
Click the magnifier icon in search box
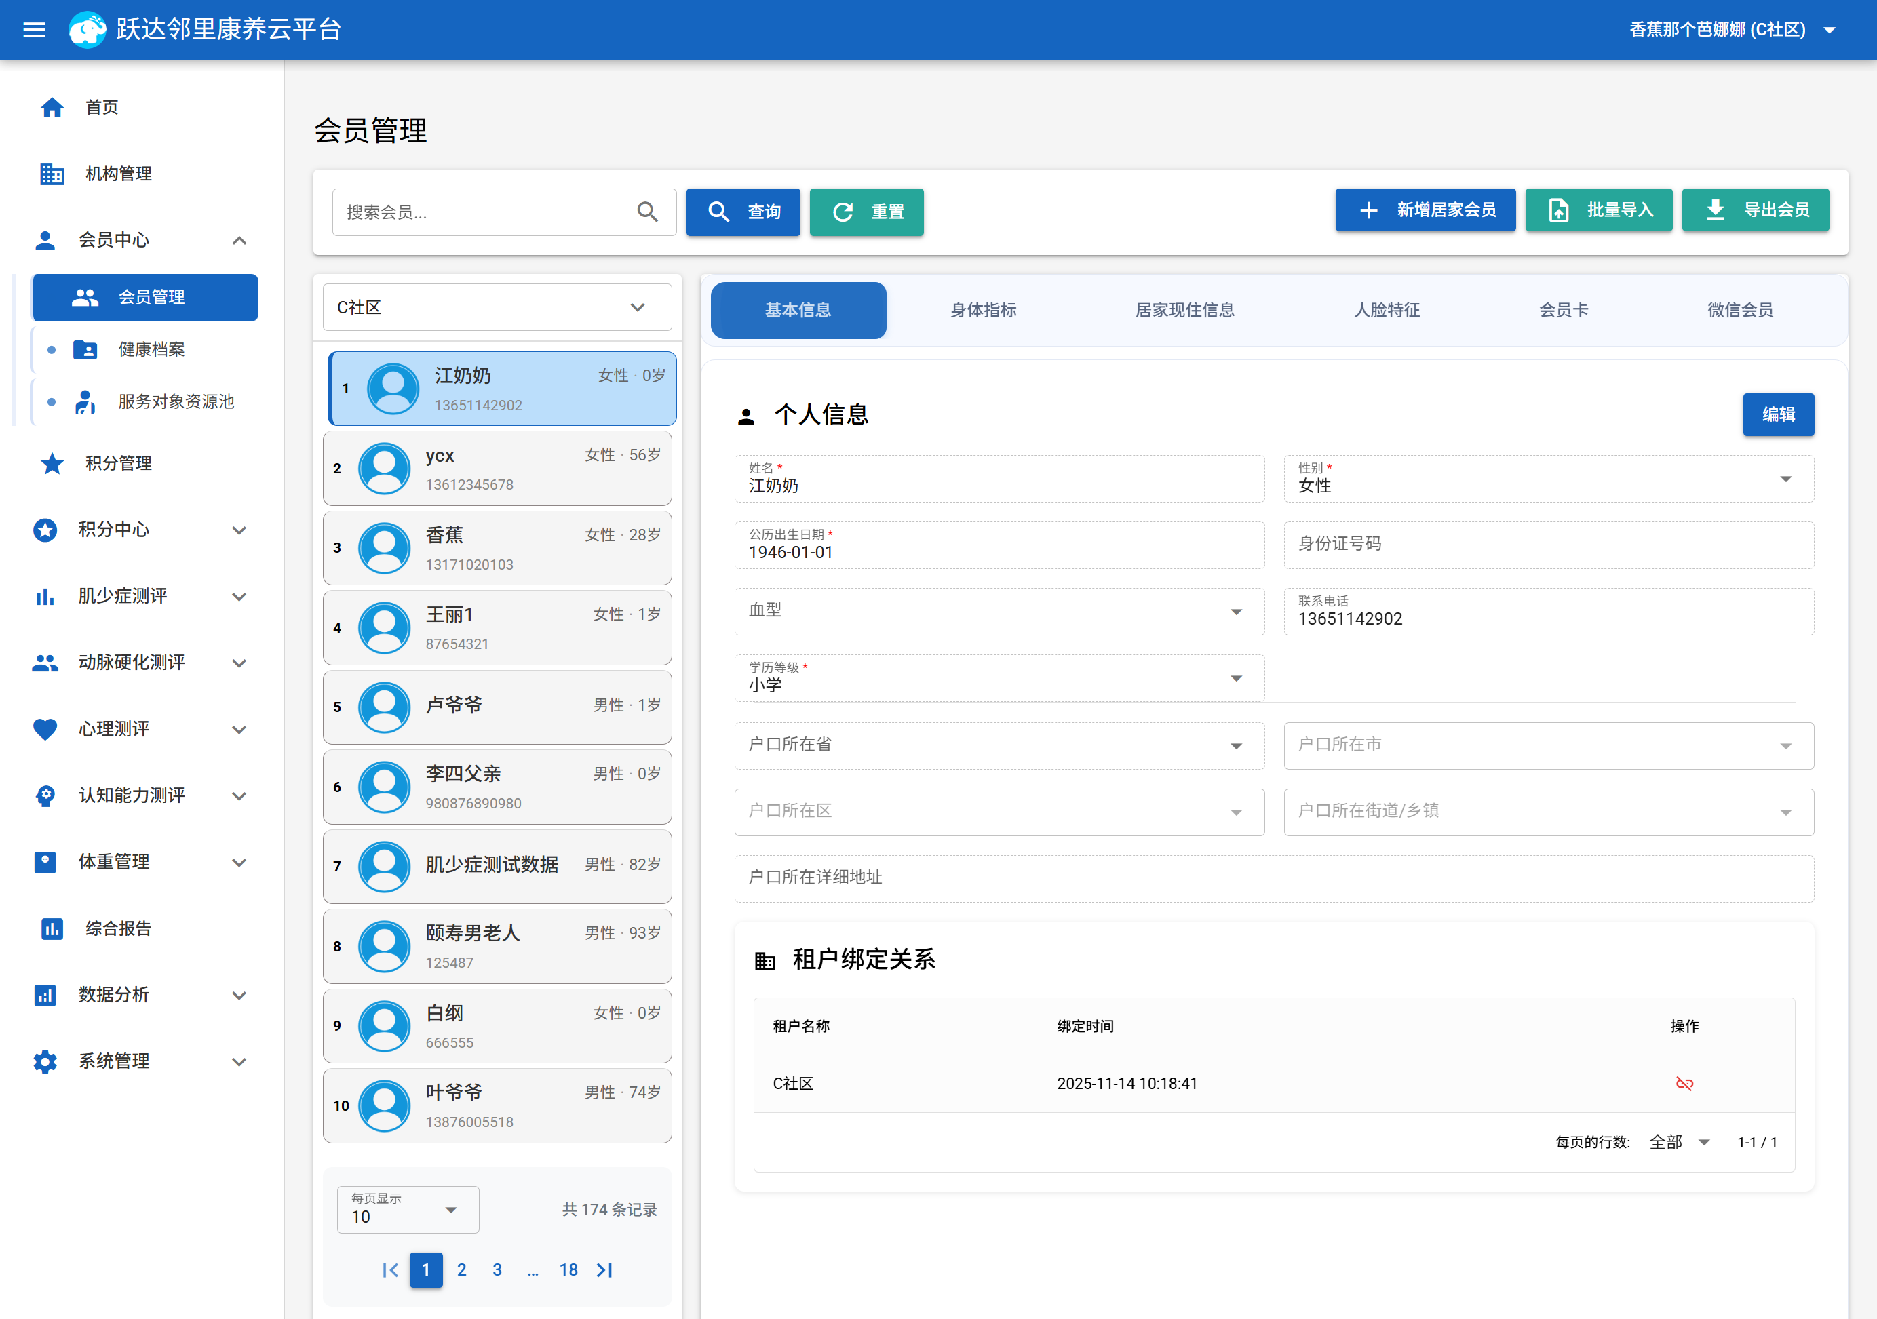pos(647,212)
